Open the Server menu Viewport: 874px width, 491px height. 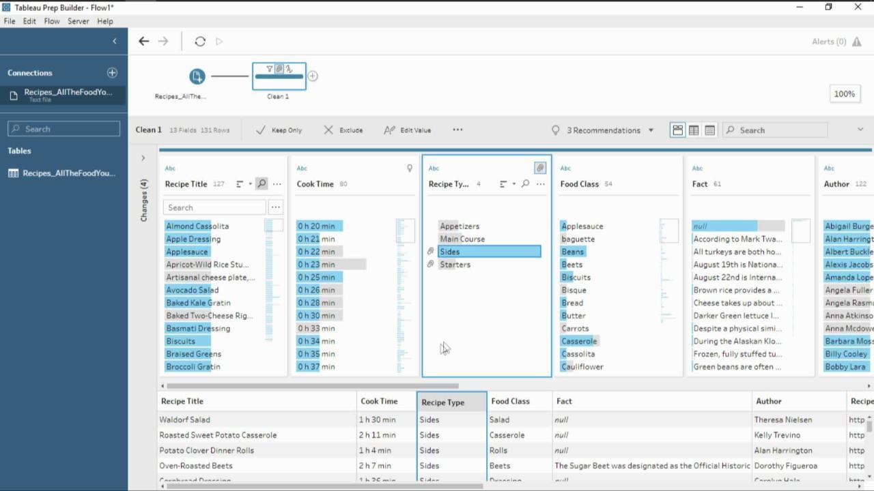click(x=78, y=21)
